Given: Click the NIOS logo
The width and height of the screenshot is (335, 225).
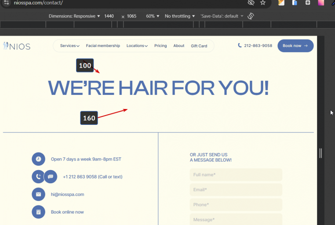Looking at the screenshot, I should [x=17, y=46].
